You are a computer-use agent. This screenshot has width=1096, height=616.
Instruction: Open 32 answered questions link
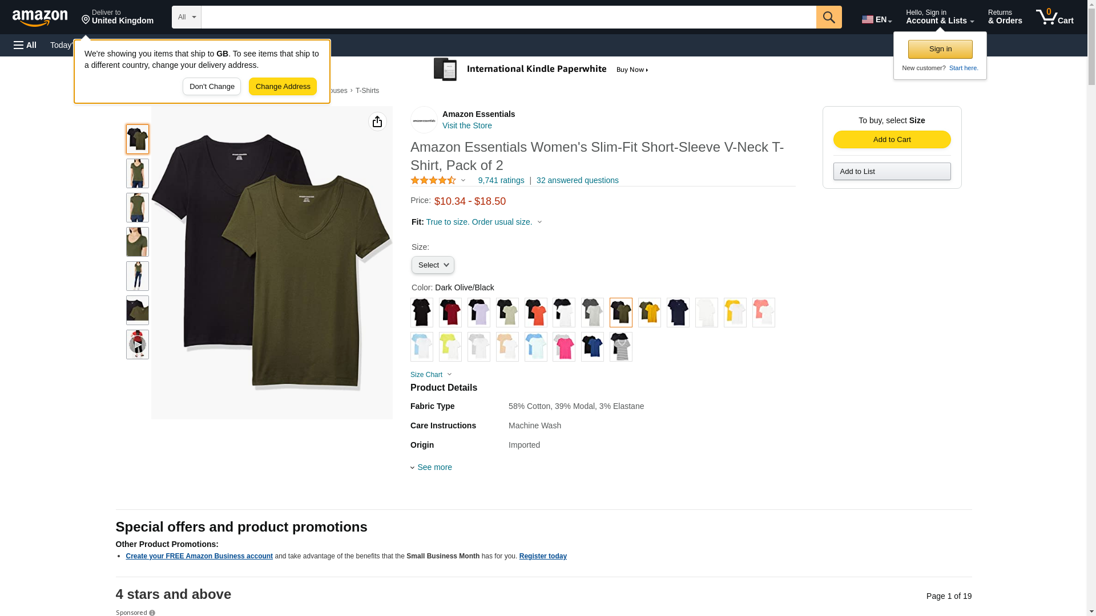coord(578,180)
